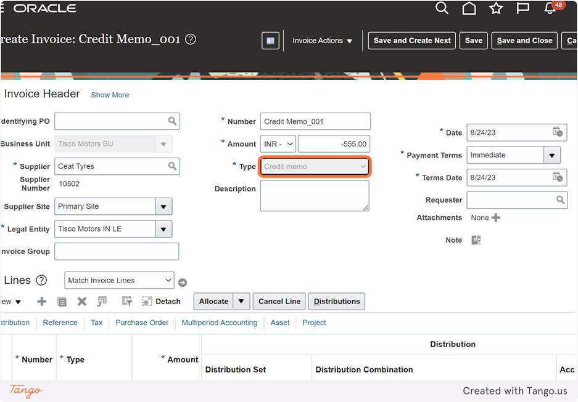Open the calendar picker for Terms Date
Screen dimensions: 578x402
tap(558, 177)
